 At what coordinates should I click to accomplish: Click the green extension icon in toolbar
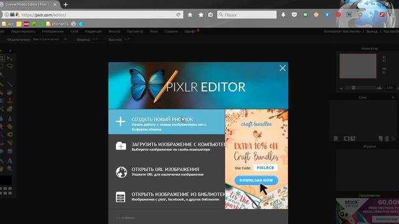(305, 15)
